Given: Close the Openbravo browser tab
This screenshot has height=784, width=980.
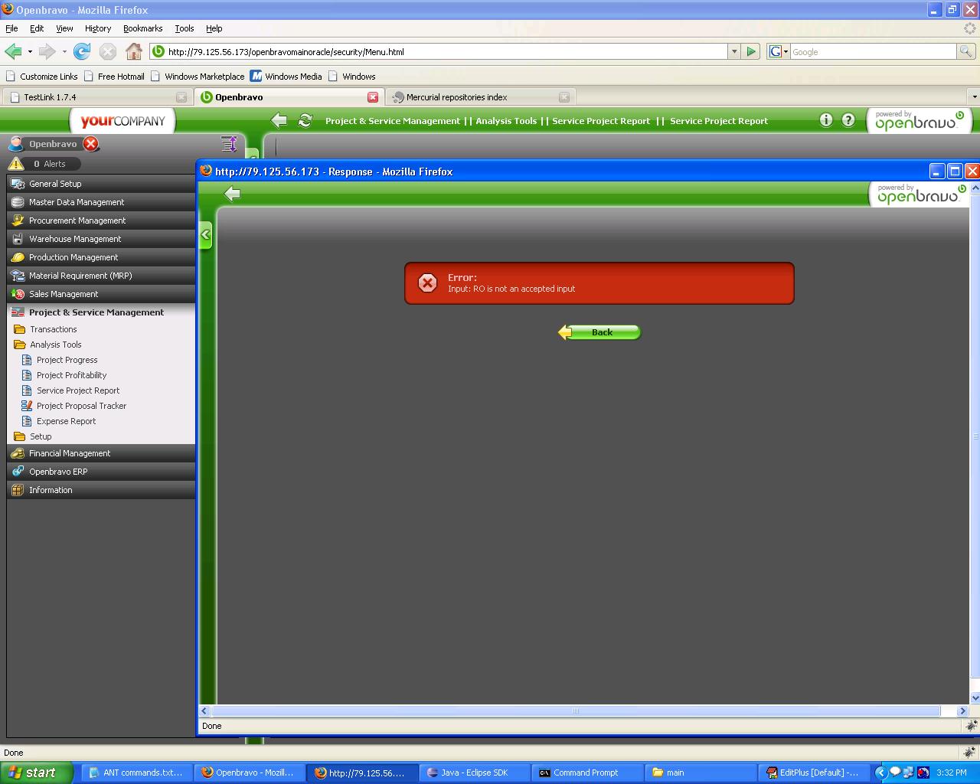Looking at the screenshot, I should click(373, 97).
